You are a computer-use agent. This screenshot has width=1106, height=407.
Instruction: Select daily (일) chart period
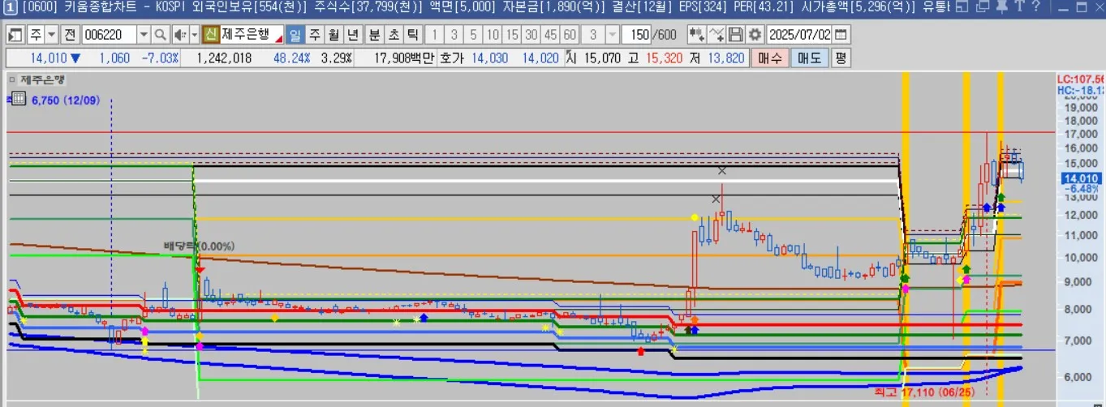(294, 36)
